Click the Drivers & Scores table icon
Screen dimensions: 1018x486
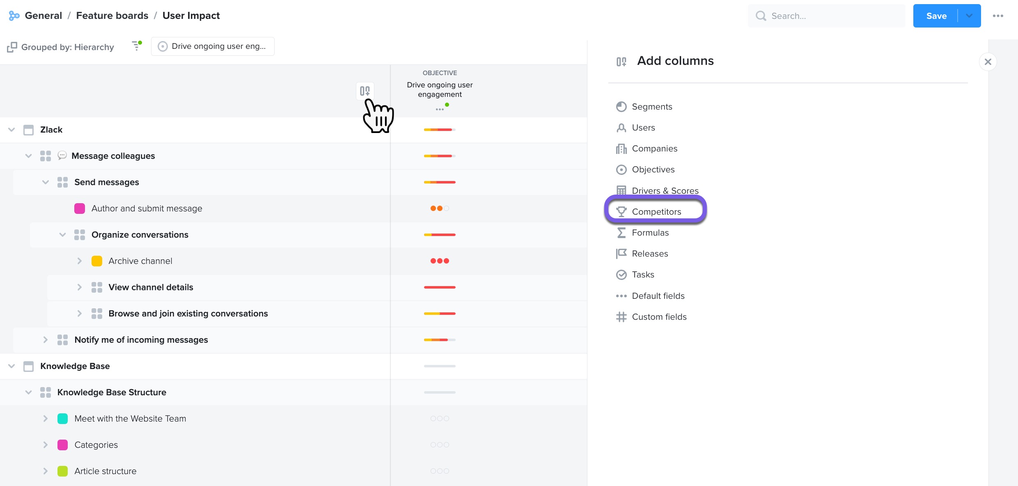point(621,190)
